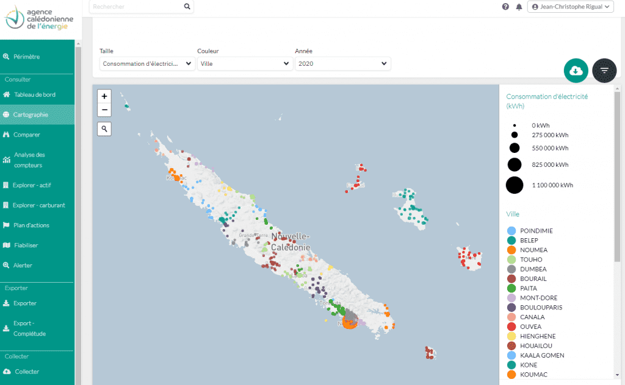Check the notifications bell icon
Image resolution: width=625 pixels, height=385 pixels.
[x=519, y=7]
